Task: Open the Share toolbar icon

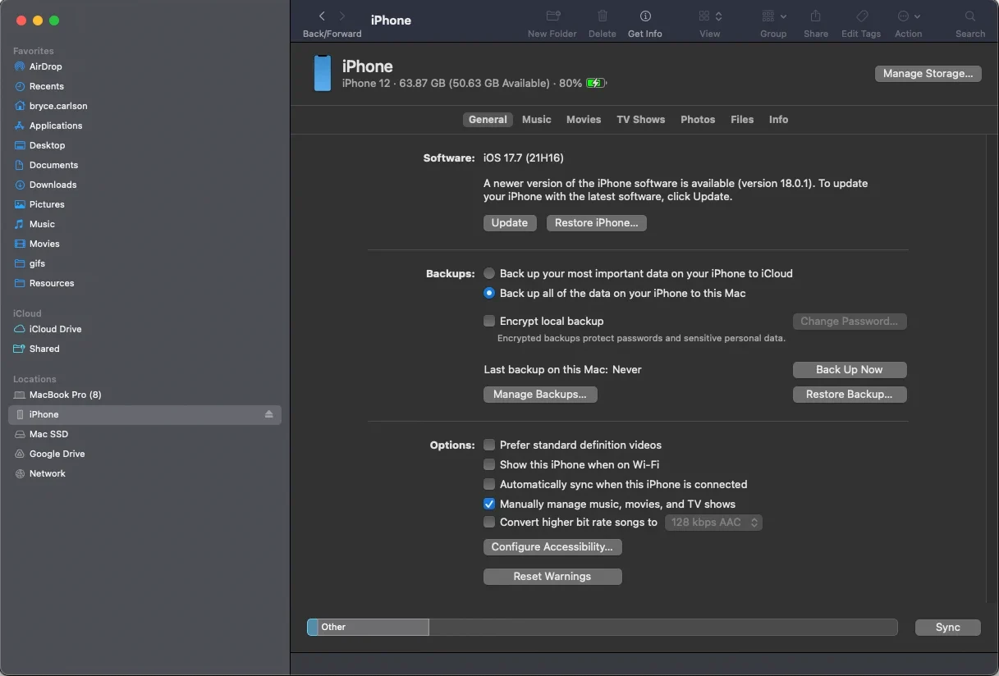Action: click(x=815, y=16)
